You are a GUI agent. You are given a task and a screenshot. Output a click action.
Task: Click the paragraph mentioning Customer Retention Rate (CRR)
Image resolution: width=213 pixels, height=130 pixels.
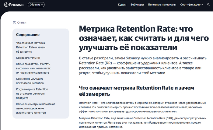point(142,122)
